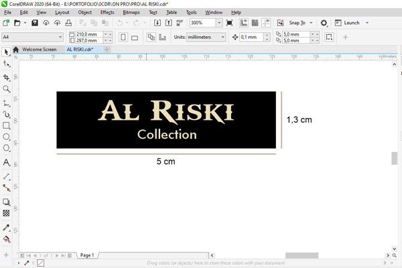Open the Effects menu
The width and height of the screenshot is (402, 268).
coord(107,12)
